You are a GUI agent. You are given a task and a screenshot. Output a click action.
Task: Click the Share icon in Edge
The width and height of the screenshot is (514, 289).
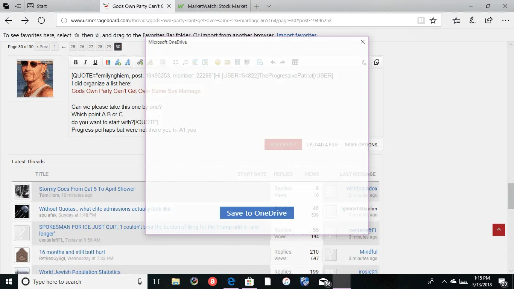click(x=489, y=21)
